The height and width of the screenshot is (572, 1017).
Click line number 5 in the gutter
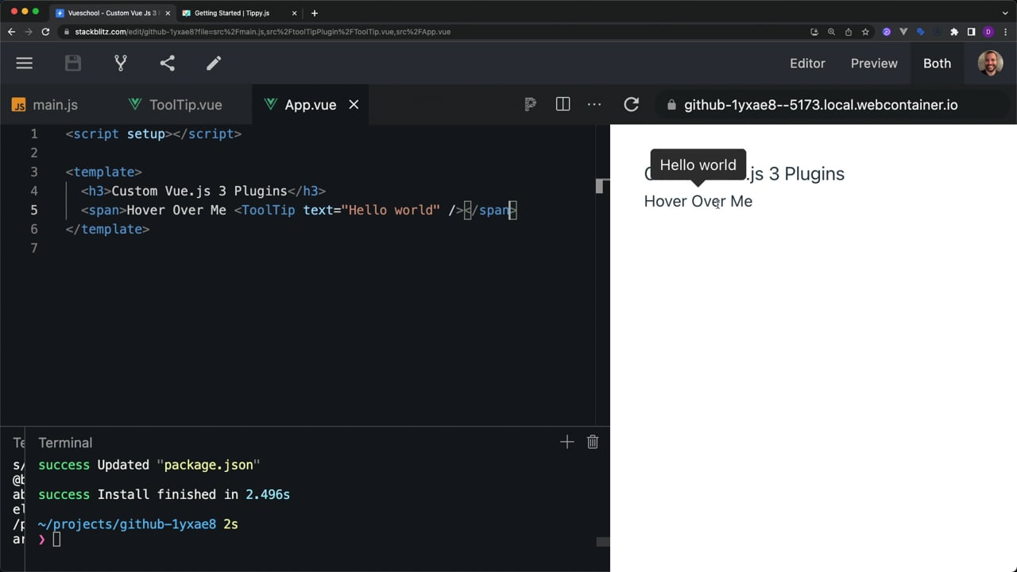34,210
